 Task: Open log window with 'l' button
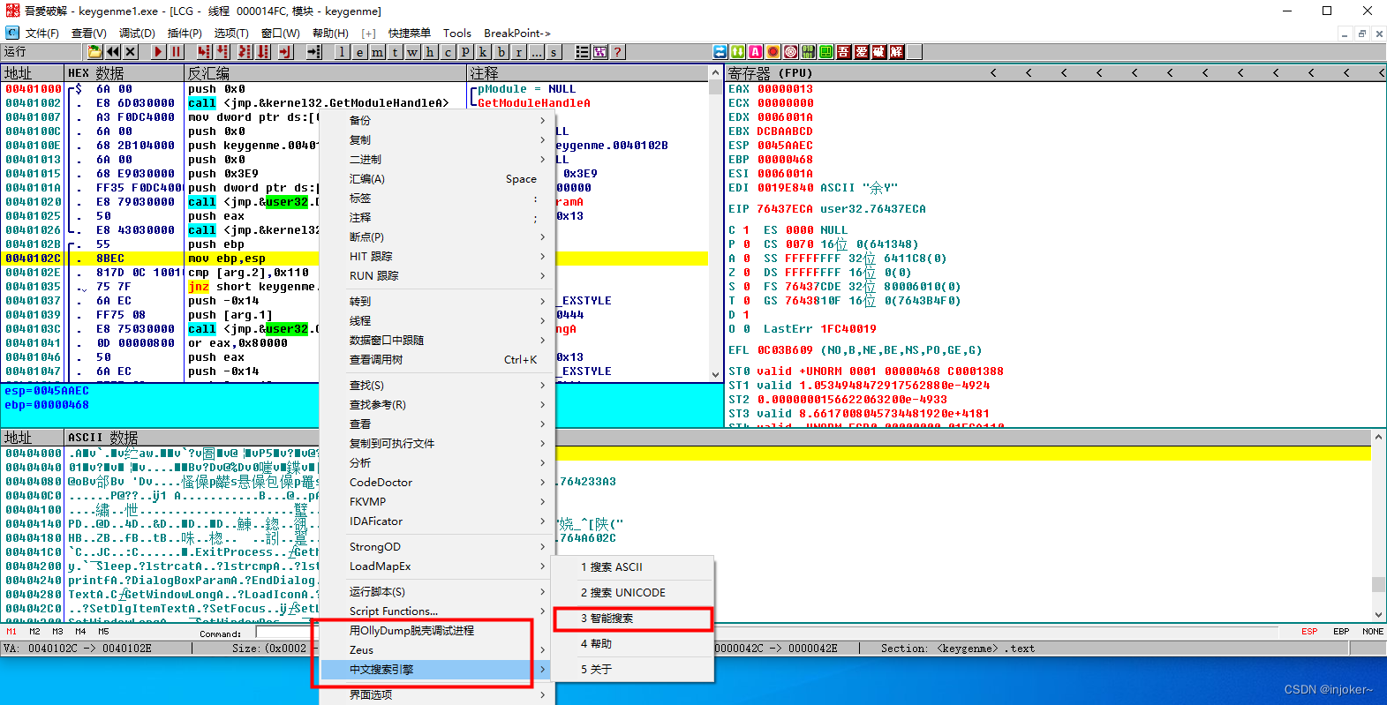(x=342, y=52)
